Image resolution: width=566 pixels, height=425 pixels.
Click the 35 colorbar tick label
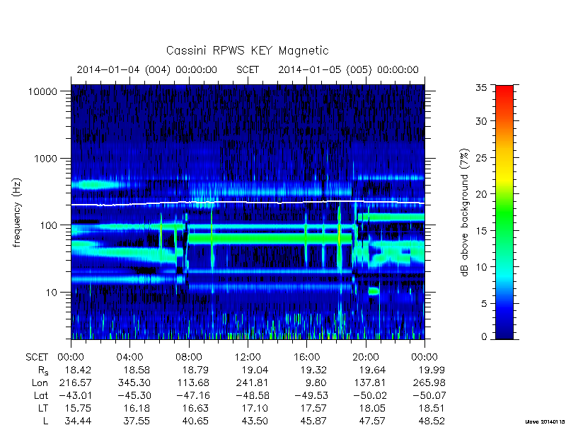[x=481, y=87]
